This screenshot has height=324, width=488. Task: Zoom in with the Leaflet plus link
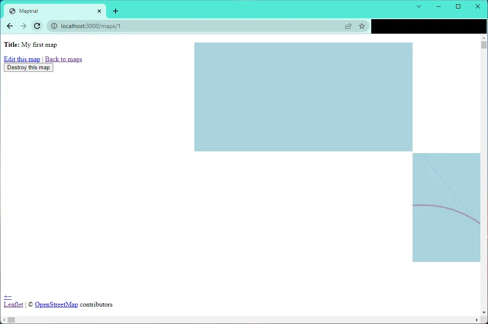[x=6, y=297]
